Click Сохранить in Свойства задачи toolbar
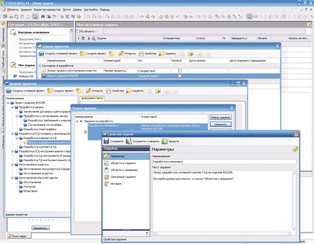The image size is (314, 244). (114, 141)
